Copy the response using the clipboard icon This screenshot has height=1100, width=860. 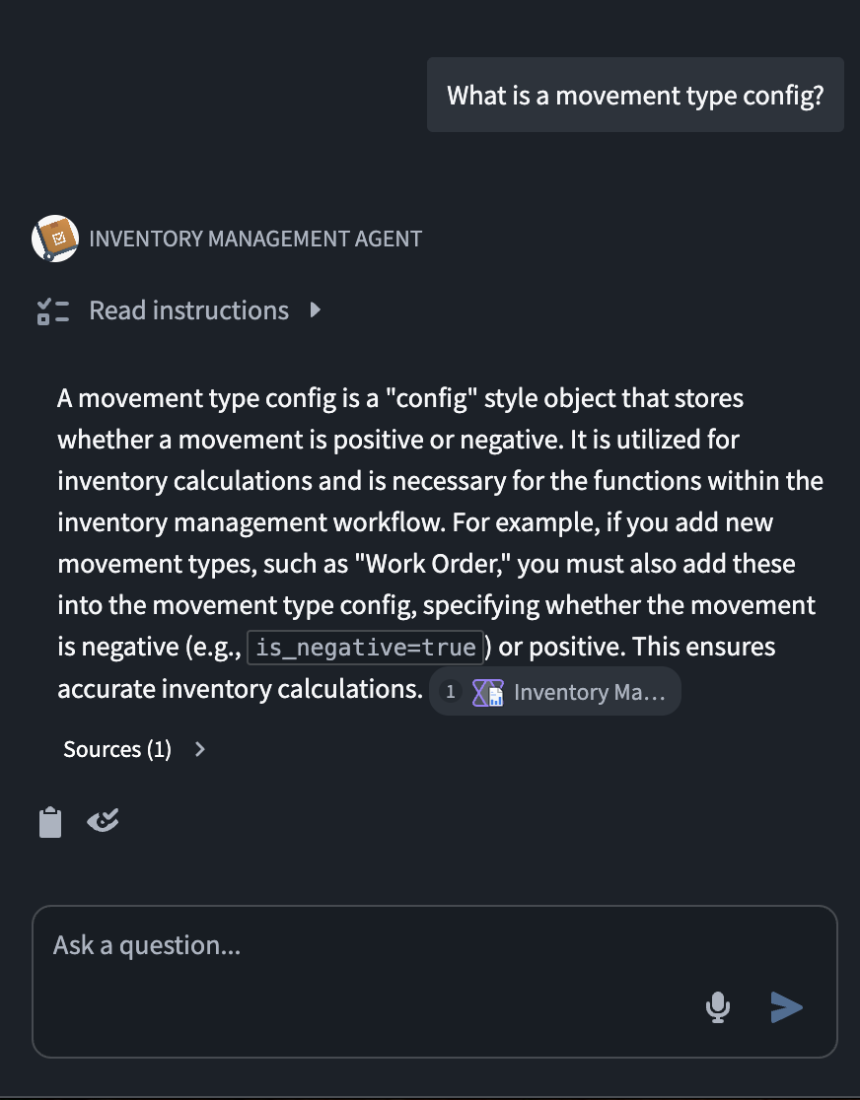(x=50, y=820)
